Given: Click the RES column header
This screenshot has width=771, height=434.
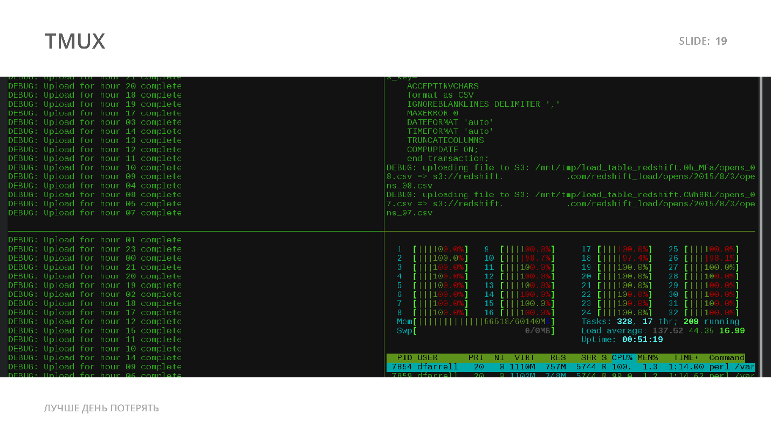Looking at the screenshot, I should click(x=558, y=357).
